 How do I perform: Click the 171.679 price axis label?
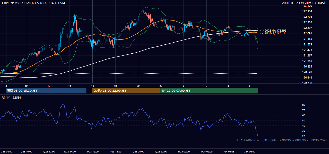tap(307, 44)
